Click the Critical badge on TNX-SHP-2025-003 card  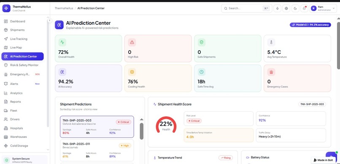point(123,122)
